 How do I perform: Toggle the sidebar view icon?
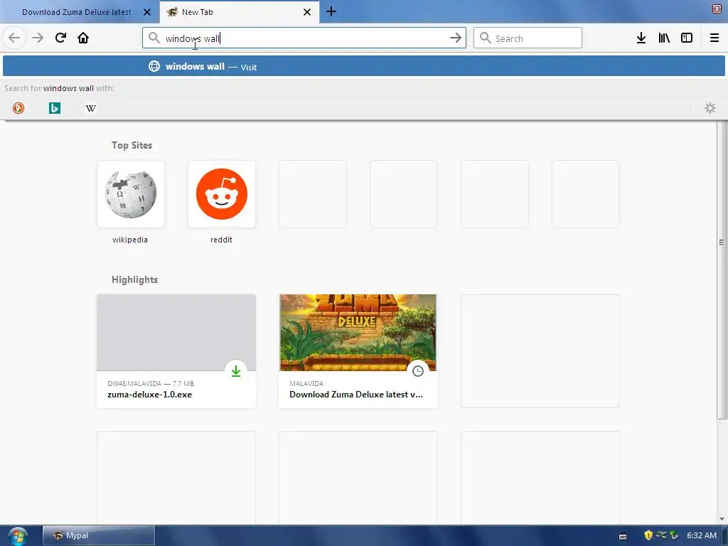click(687, 38)
